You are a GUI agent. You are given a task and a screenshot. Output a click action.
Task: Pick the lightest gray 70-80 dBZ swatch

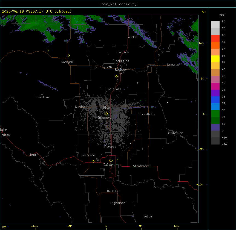click(215, 25)
